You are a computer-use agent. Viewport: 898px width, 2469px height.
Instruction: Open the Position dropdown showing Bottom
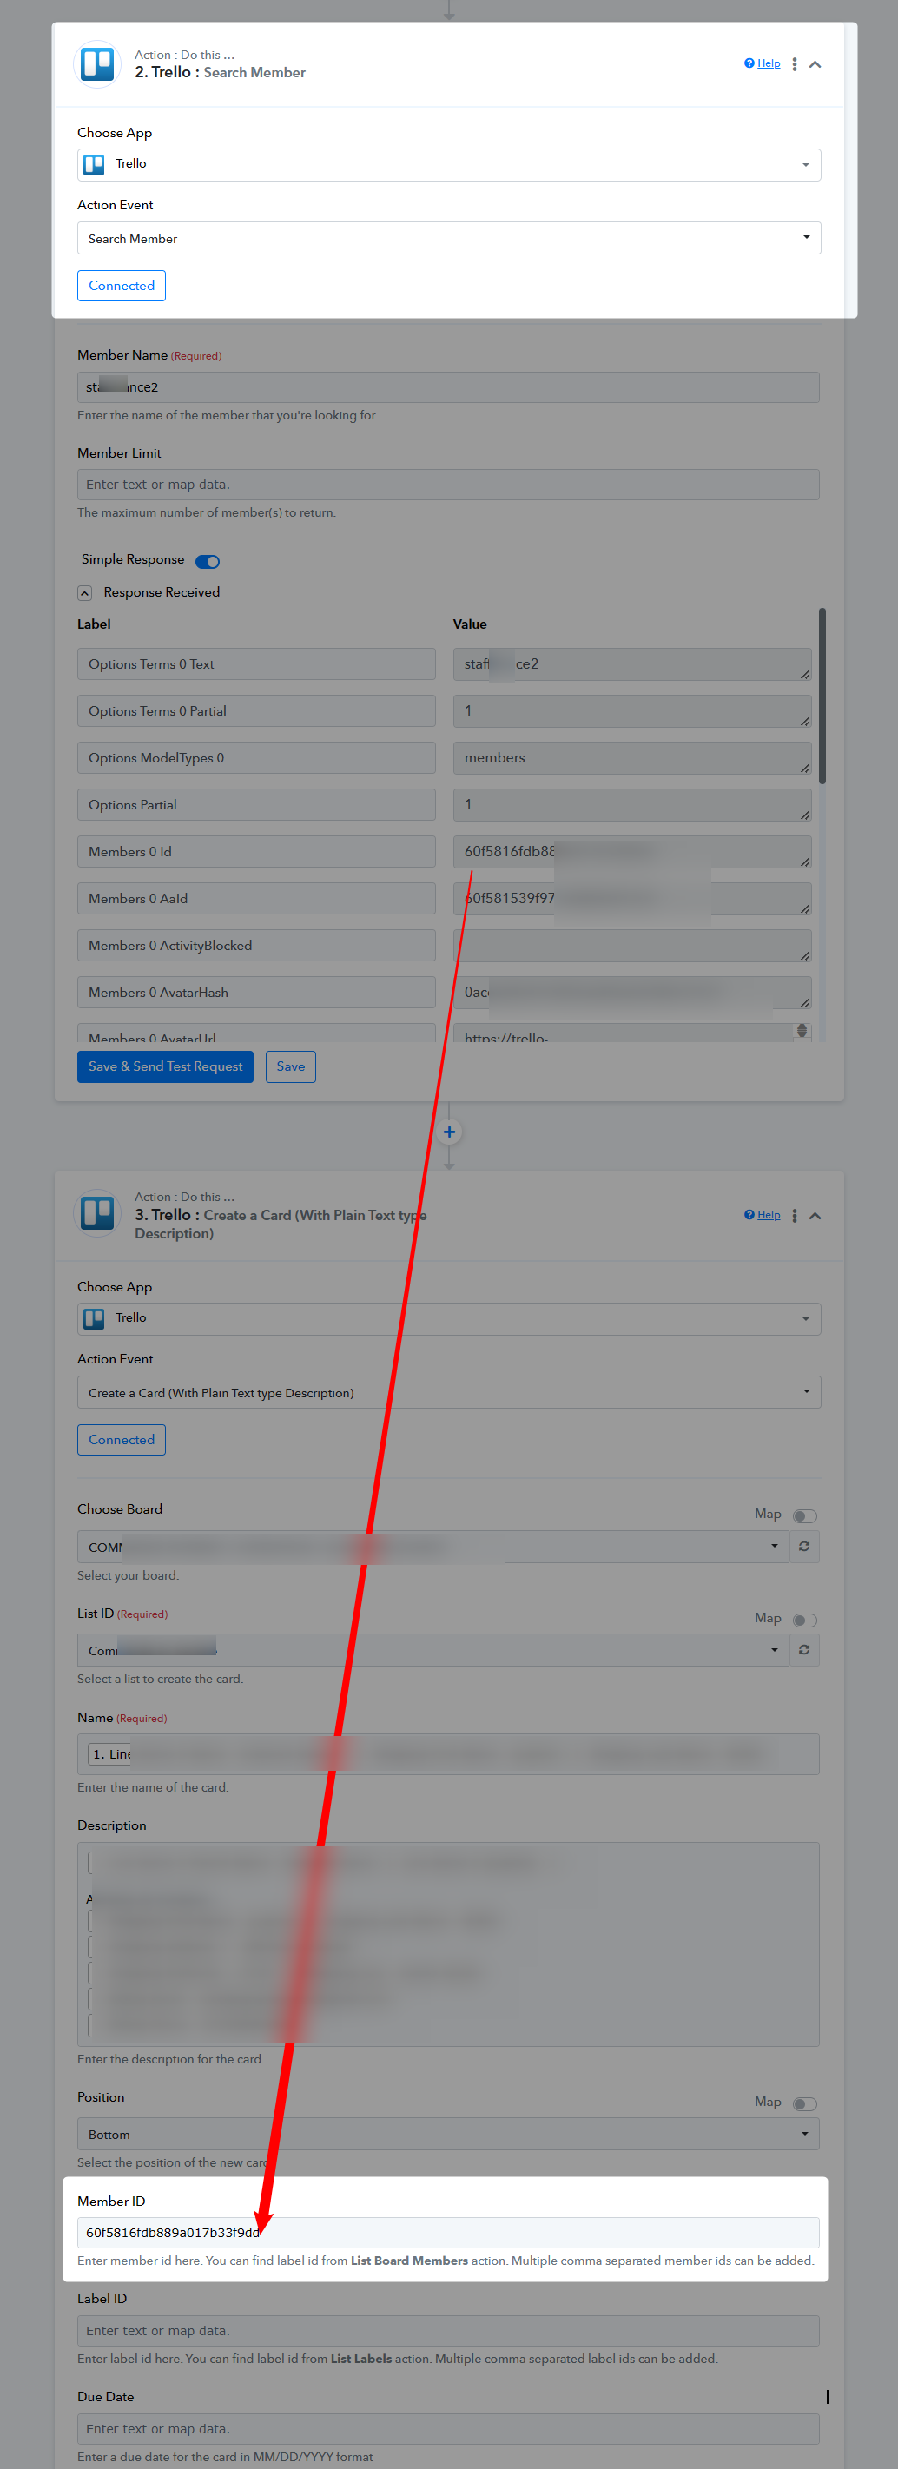coord(448,2134)
